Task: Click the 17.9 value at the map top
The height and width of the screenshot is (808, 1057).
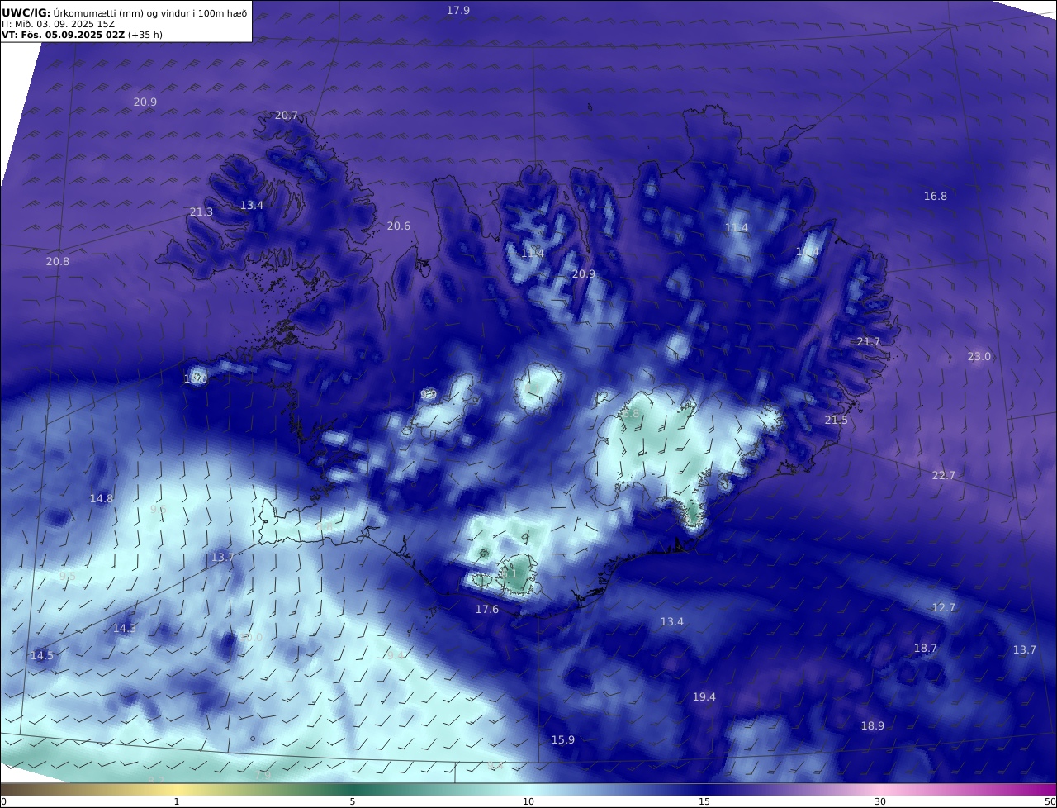Action: (458, 10)
